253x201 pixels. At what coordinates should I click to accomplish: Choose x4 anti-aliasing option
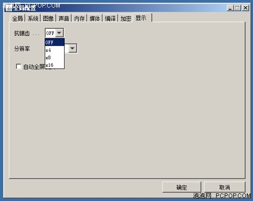coord(55,50)
